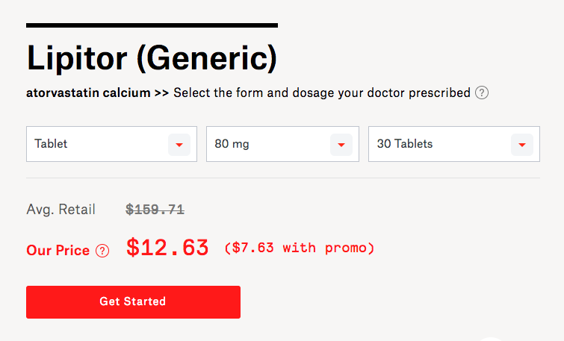Click the $12.63 price in red

pos(167,248)
